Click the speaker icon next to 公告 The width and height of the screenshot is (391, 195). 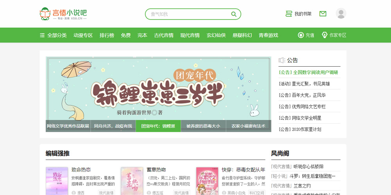(282, 60)
